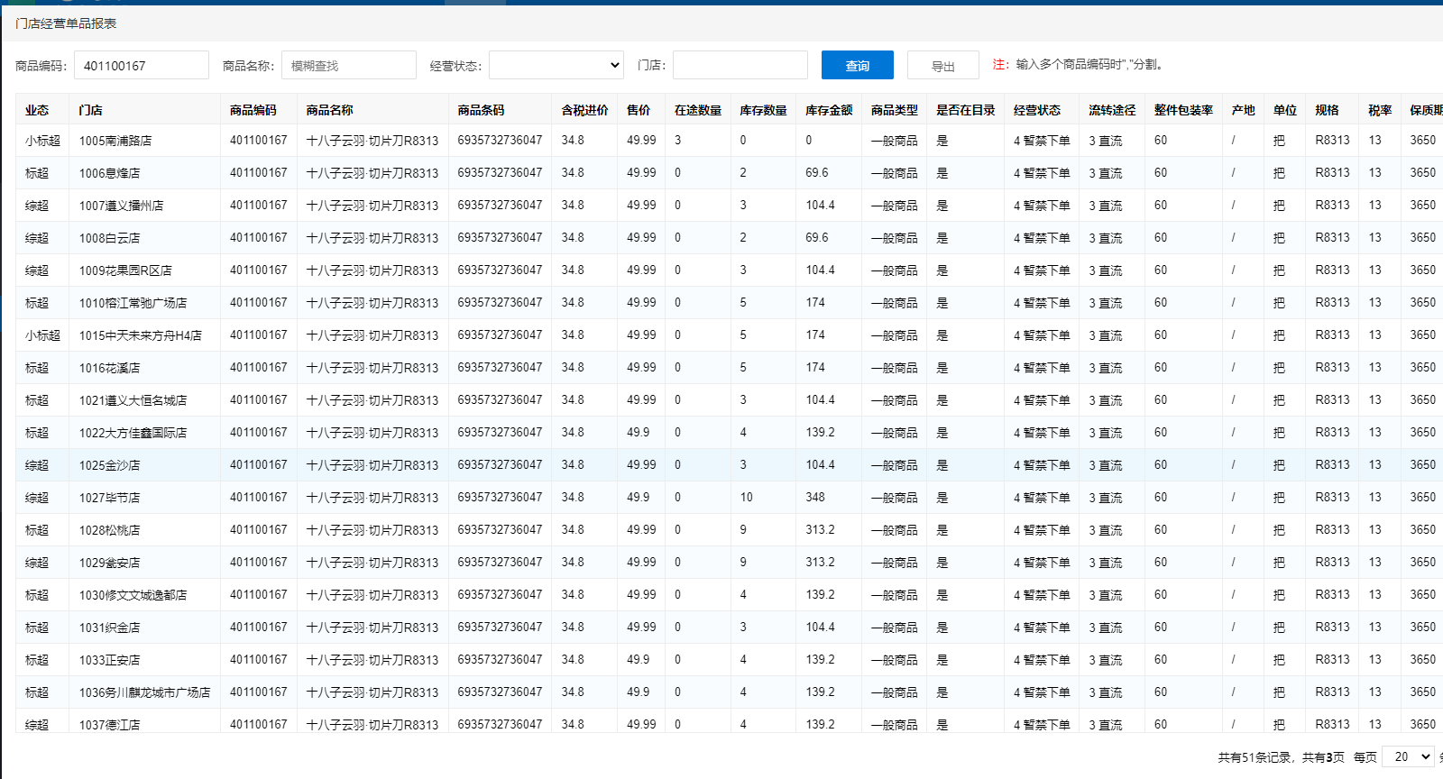
Task: Click the 在途数量 column header
Action: coord(698,110)
